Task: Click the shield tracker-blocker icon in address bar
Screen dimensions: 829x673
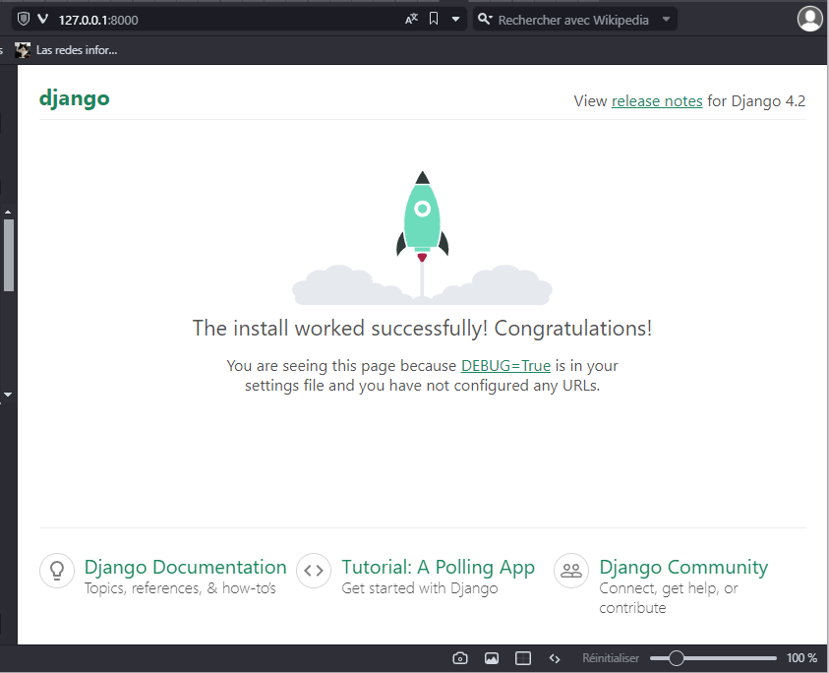Action: (x=24, y=20)
